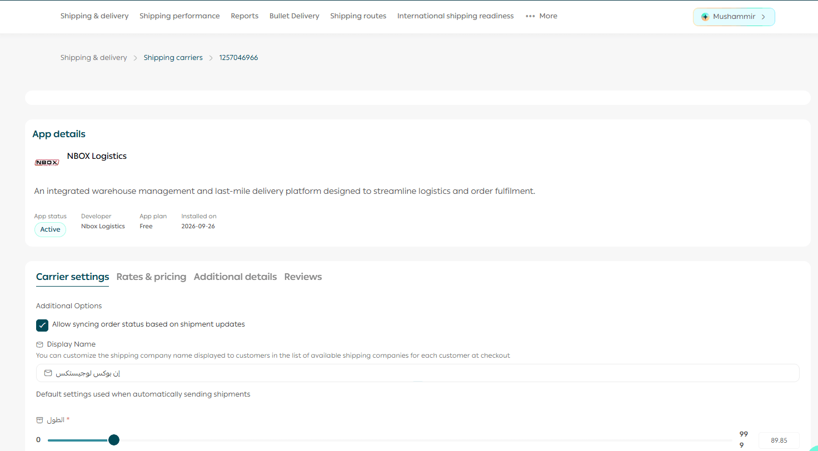
Task: Click the NBOX Logistics logo thumbnail
Action: (47, 163)
